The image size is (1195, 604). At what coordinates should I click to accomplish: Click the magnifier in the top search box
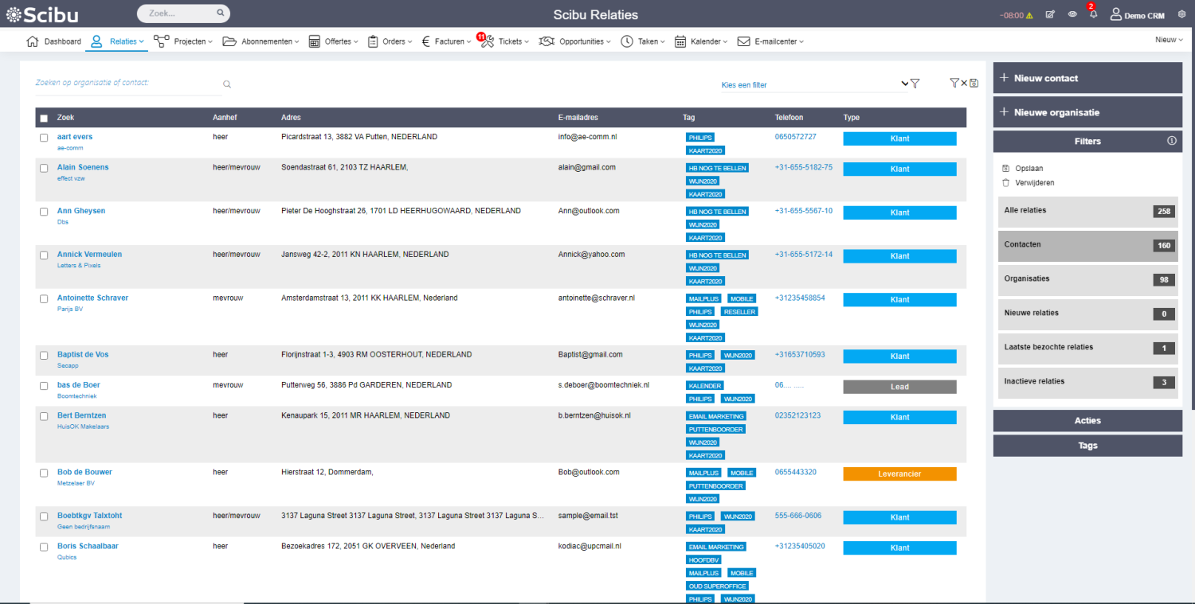click(x=221, y=14)
